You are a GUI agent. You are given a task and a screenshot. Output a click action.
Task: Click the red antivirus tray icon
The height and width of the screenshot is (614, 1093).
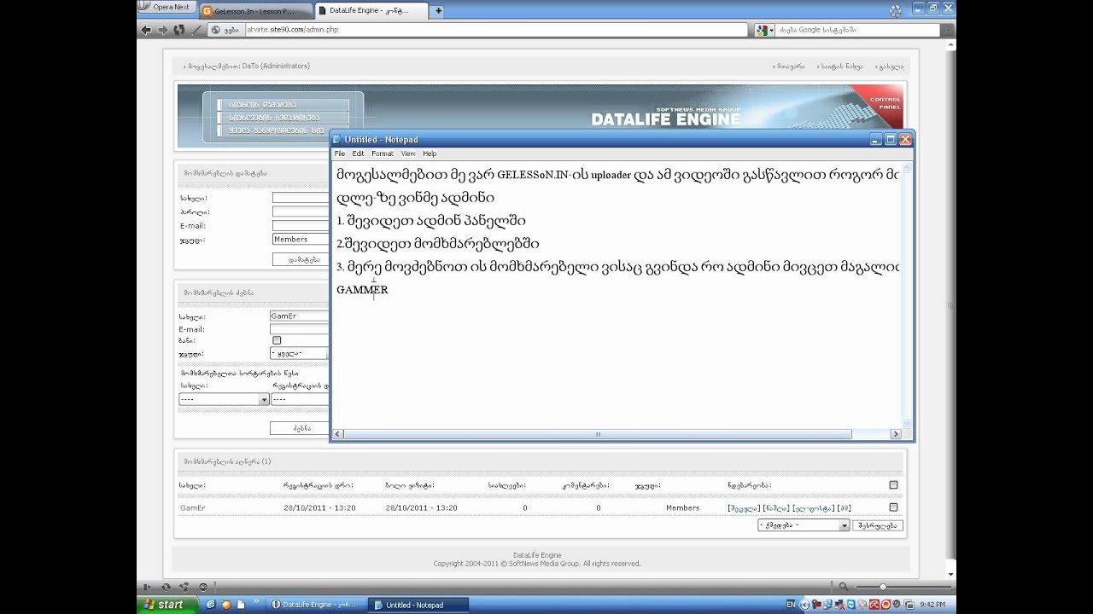pos(874,605)
